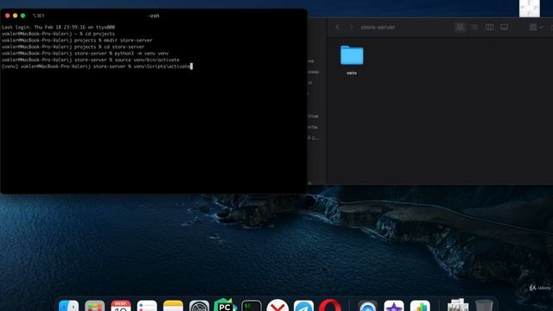Open Trash from the Dock

pos(484,305)
